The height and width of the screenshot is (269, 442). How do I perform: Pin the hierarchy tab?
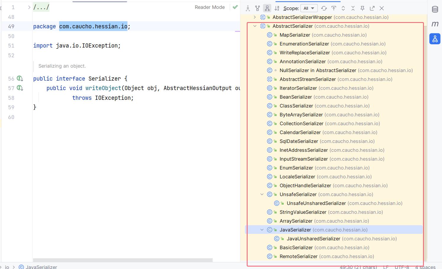pyautogui.click(x=362, y=8)
